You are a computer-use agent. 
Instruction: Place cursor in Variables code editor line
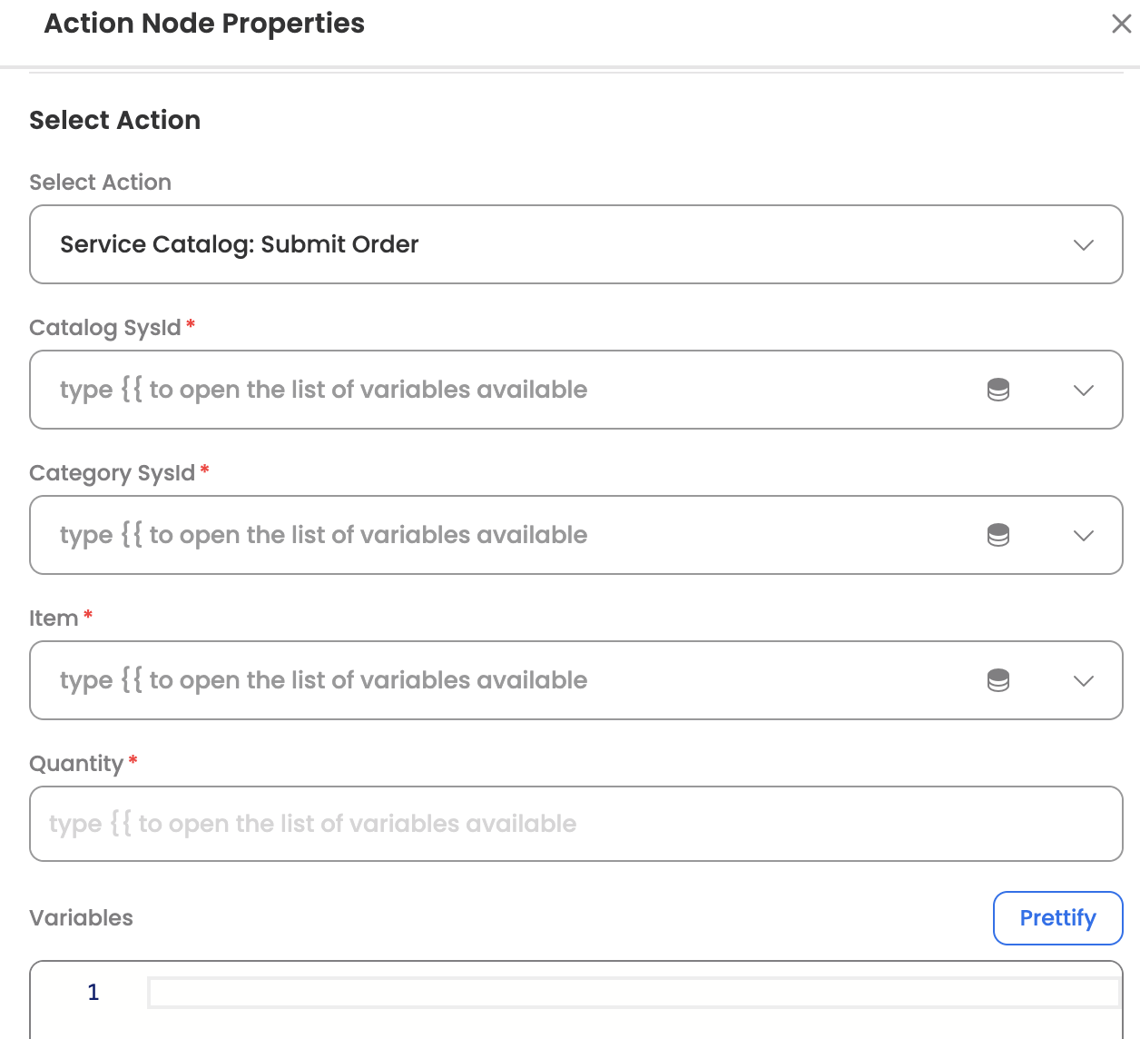point(634,993)
